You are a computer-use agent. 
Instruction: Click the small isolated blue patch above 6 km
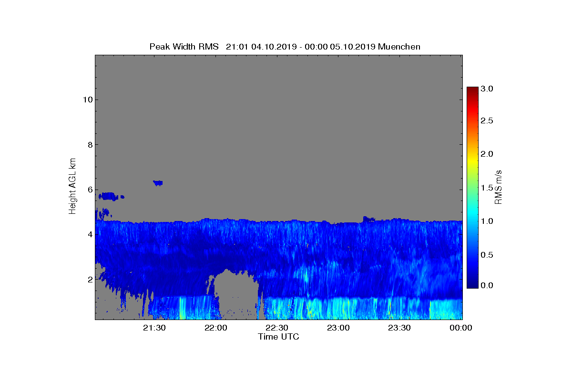[158, 182]
